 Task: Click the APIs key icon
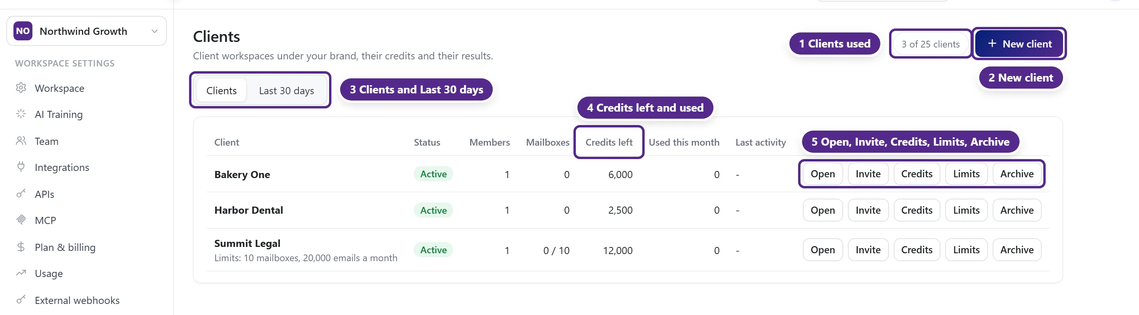(21, 194)
